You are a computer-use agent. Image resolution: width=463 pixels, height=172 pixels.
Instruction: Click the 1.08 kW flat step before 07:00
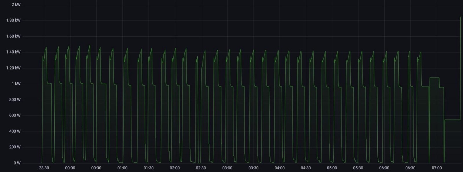pos(434,78)
